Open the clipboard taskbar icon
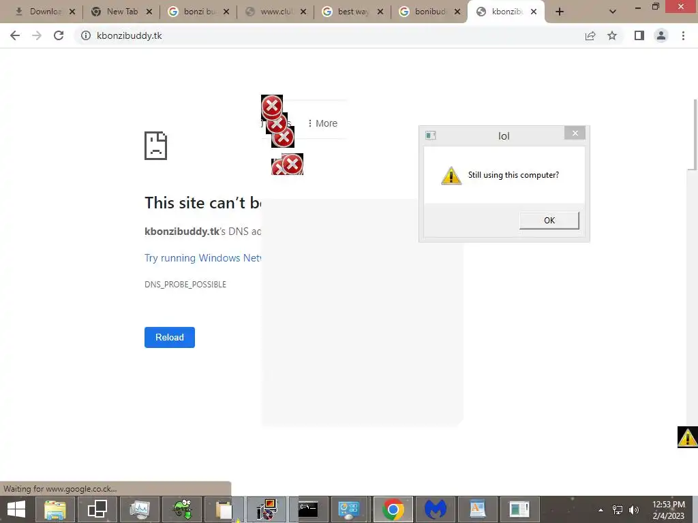 tap(224, 509)
